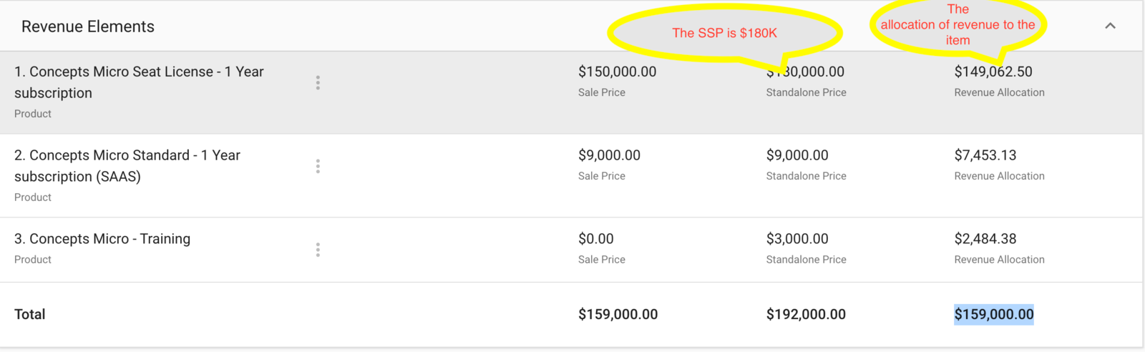Viewport: 1145px width, 352px height.
Task: Click the allocation of revenue callout bubble
Action: [x=958, y=26]
